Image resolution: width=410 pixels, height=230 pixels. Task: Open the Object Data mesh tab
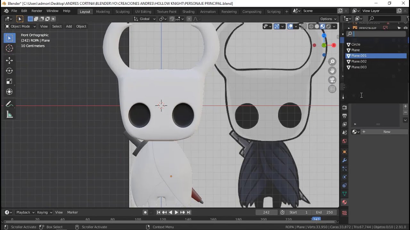[345, 194]
